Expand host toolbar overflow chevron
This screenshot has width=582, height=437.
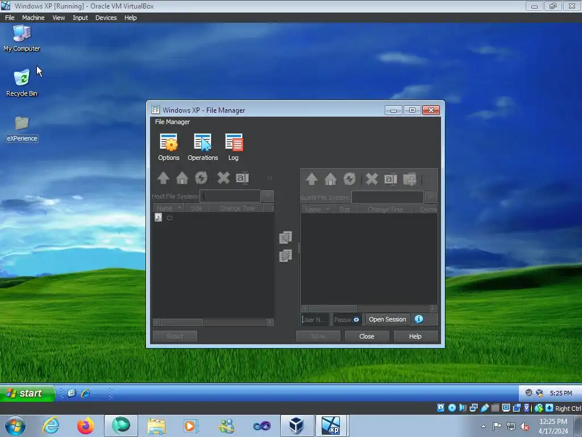[x=270, y=178]
